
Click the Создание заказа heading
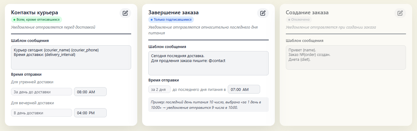(x=307, y=12)
